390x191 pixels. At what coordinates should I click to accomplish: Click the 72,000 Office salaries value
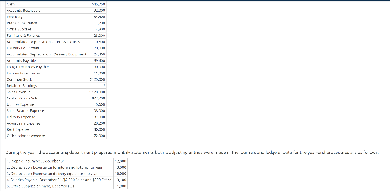[99, 136]
